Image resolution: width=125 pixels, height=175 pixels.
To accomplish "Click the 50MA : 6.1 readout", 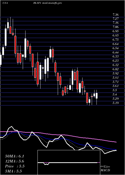I will [14, 156].
